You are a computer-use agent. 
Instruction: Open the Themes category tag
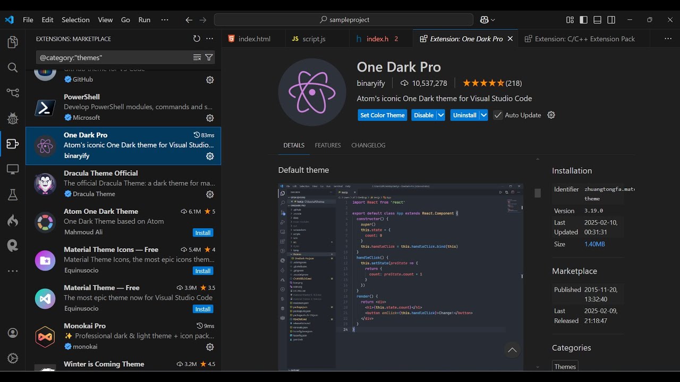(x=565, y=367)
